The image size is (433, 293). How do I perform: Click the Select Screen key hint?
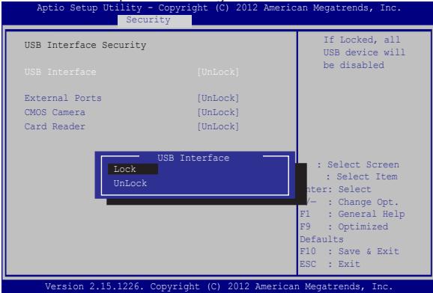tap(358, 165)
